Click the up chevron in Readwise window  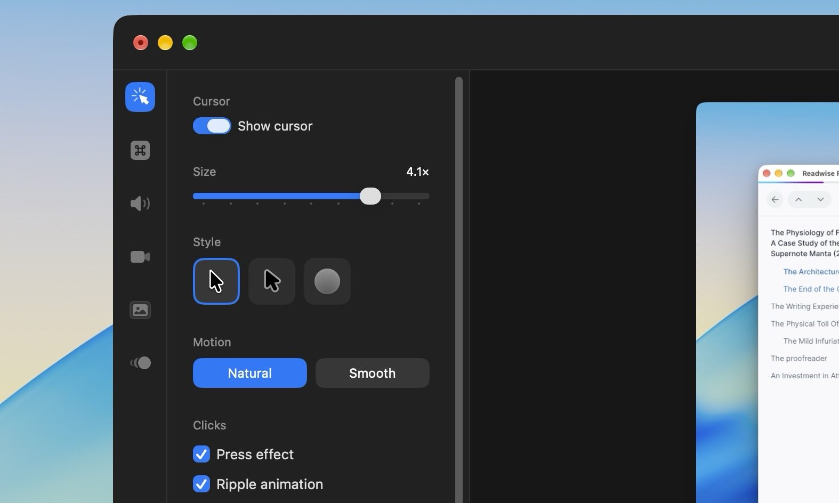pos(798,199)
